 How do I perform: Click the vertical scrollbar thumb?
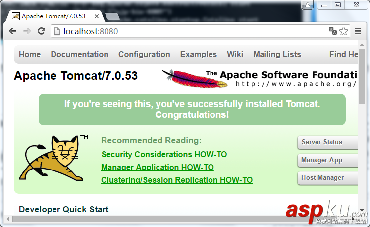(x=362, y=76)
